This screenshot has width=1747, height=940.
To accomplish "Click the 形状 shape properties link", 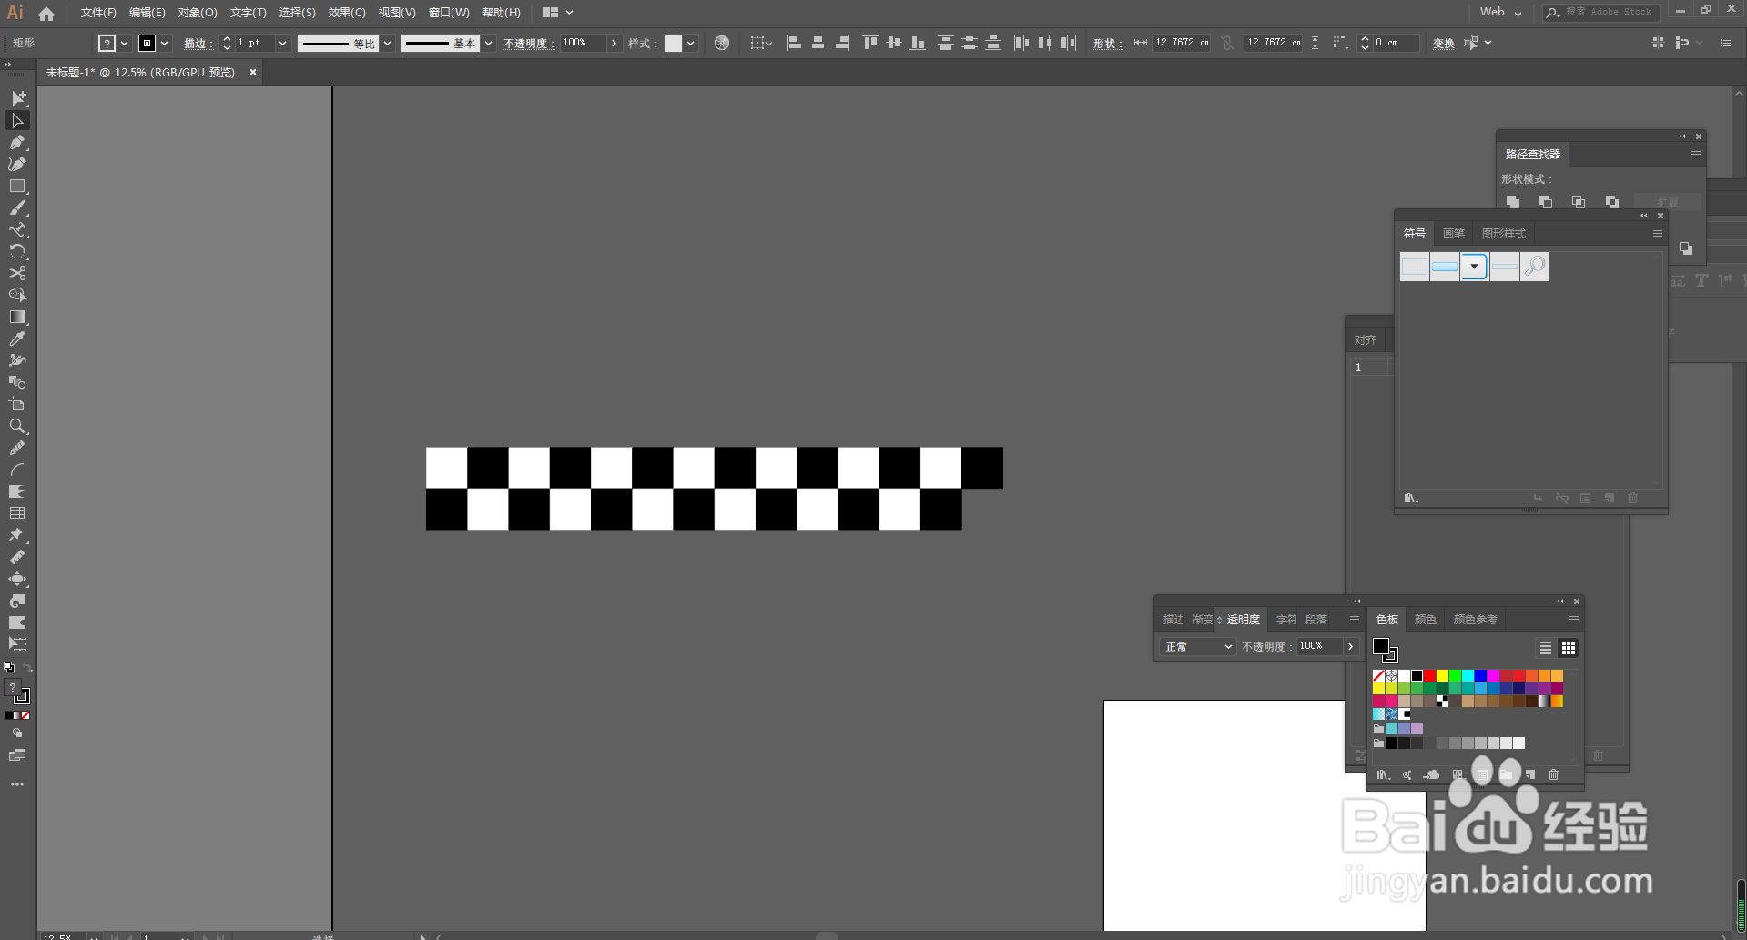I will point(1106,44).
